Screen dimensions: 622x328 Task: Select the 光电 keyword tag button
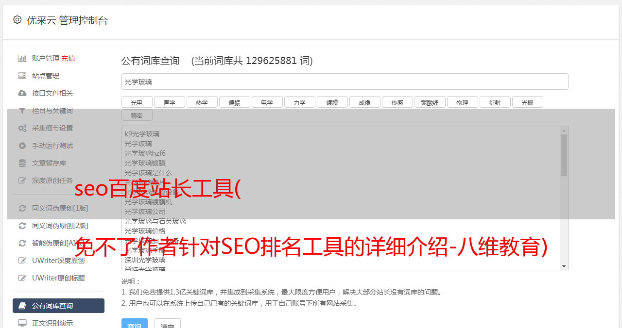coord(137,102)
